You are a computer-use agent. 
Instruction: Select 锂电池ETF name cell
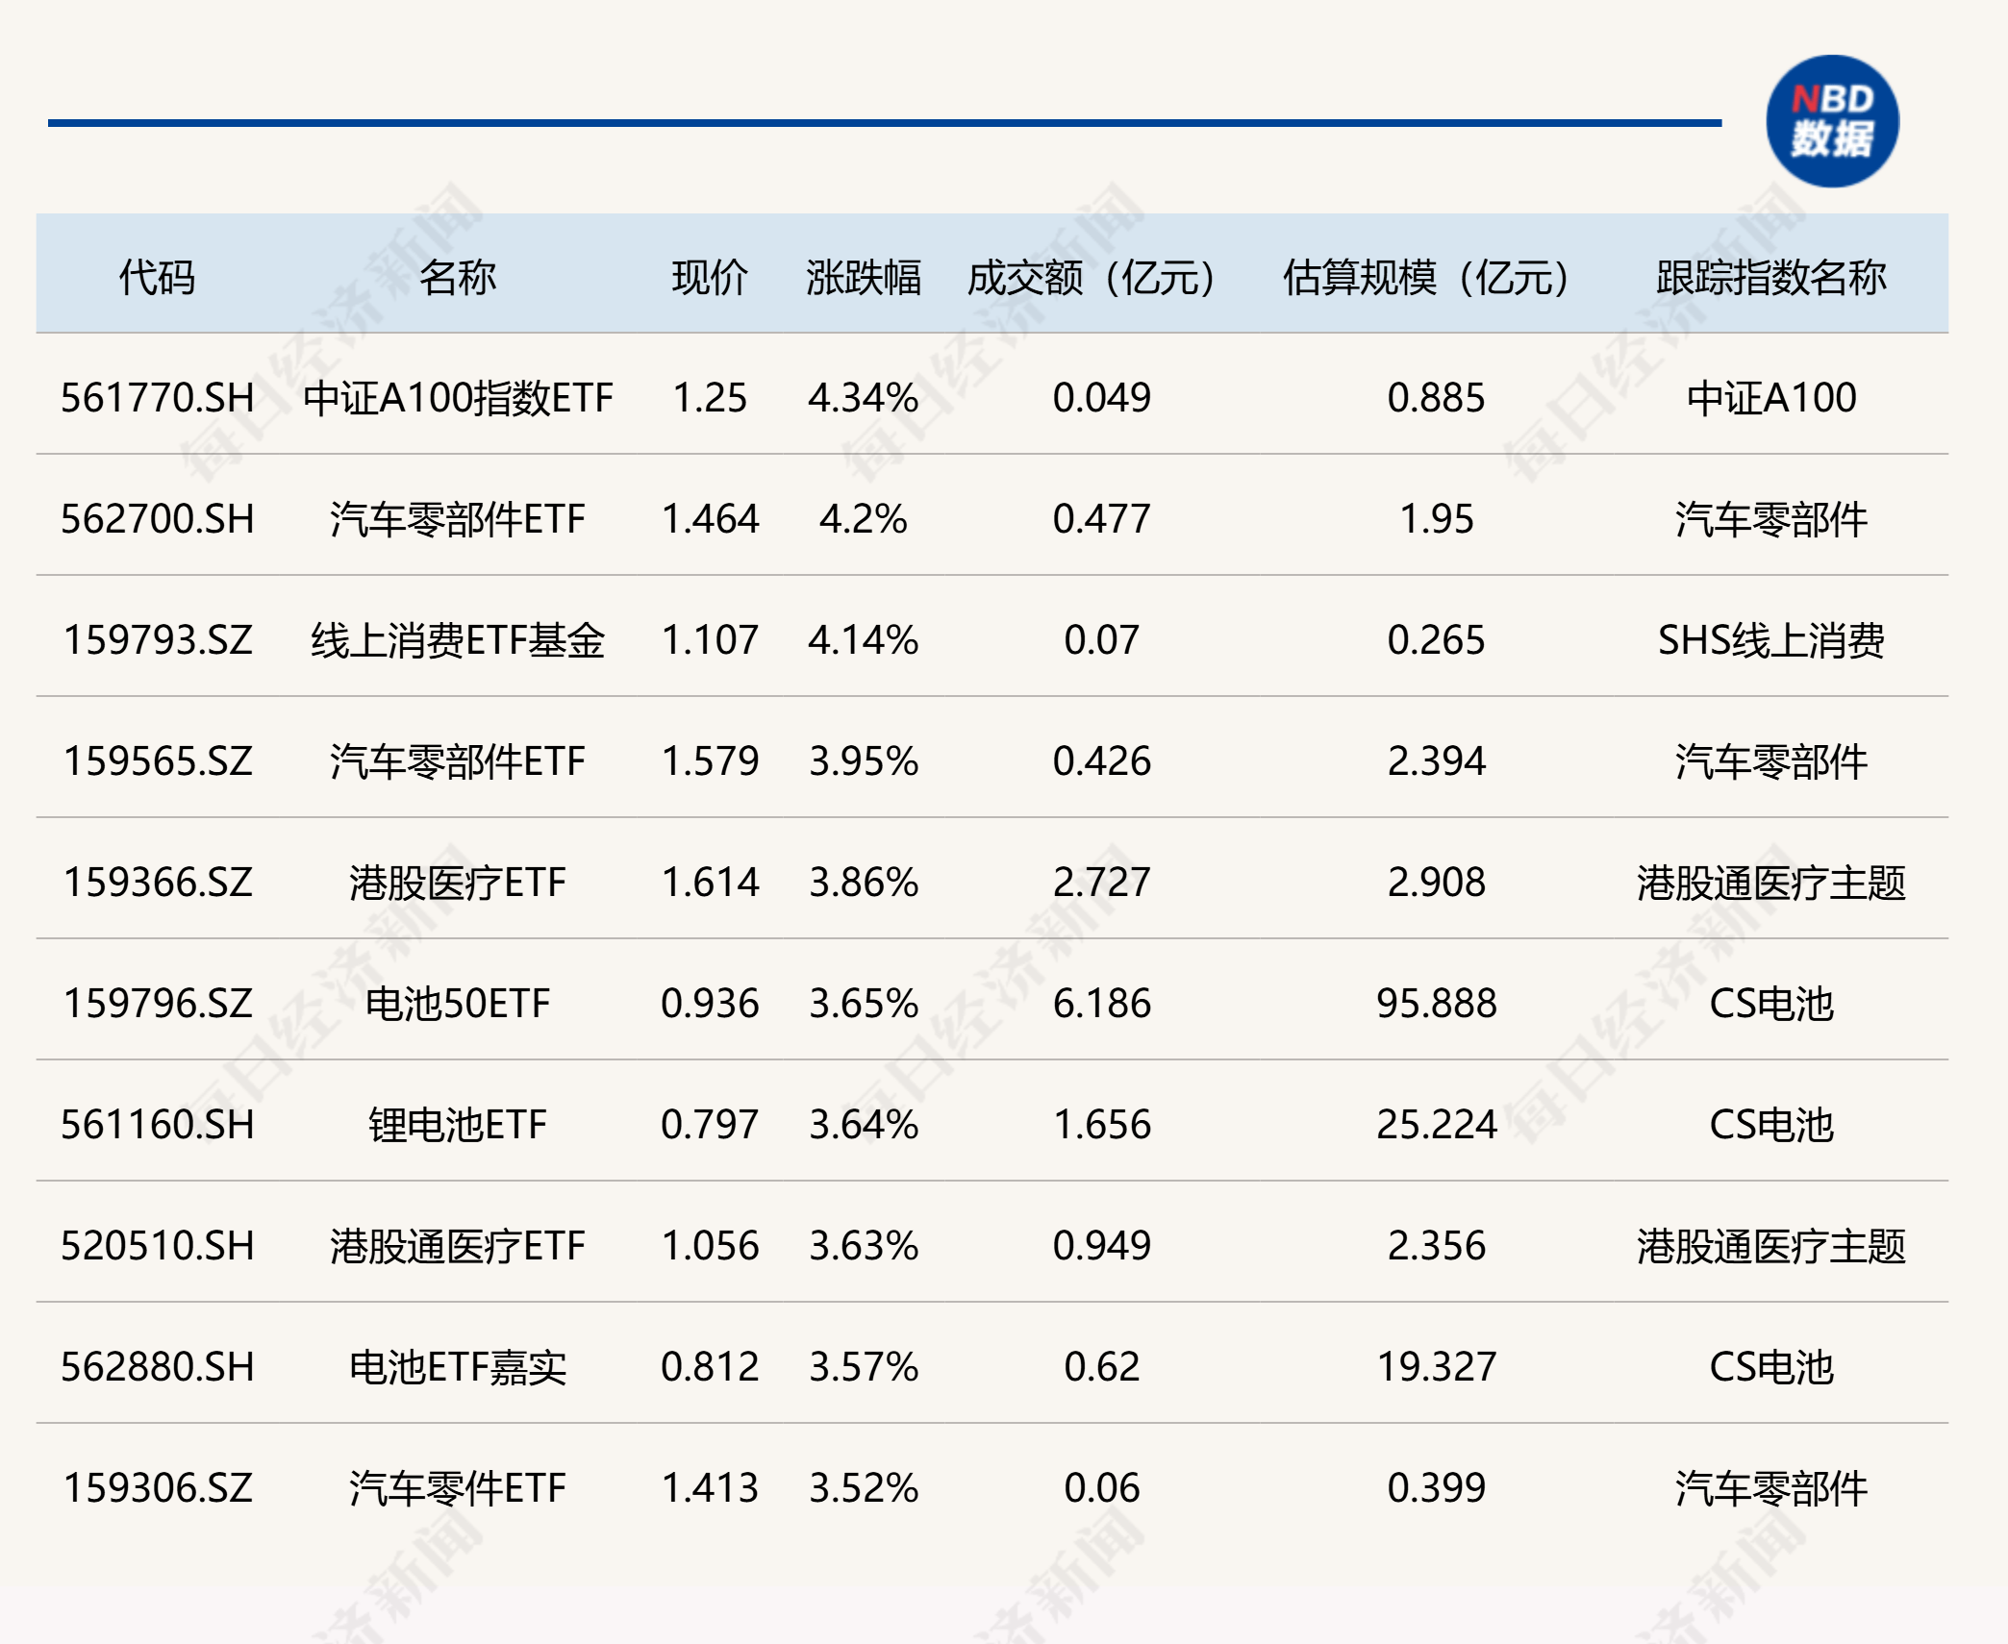point(457,1125)
